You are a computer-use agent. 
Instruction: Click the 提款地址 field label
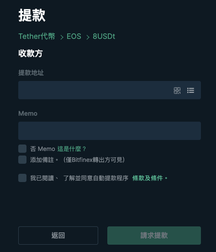pos(31,73)
